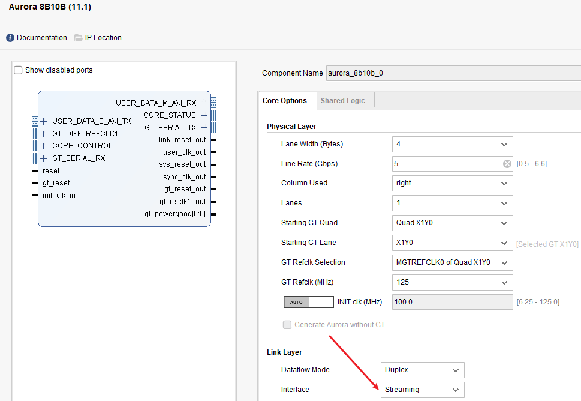Screen dimensions: 581x401
Task: Select the link_reset_out port label
Action: [182, 140]
